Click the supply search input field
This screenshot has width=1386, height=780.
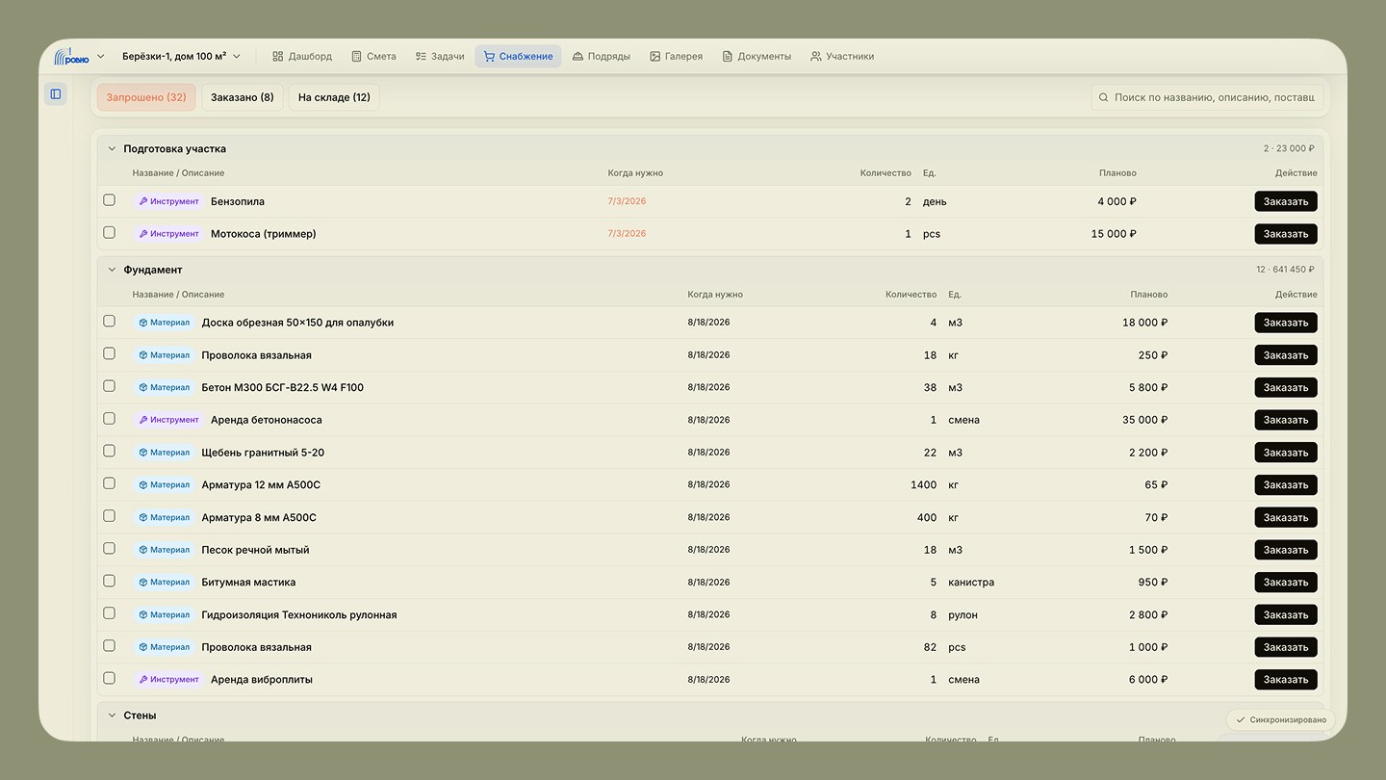1207,97
